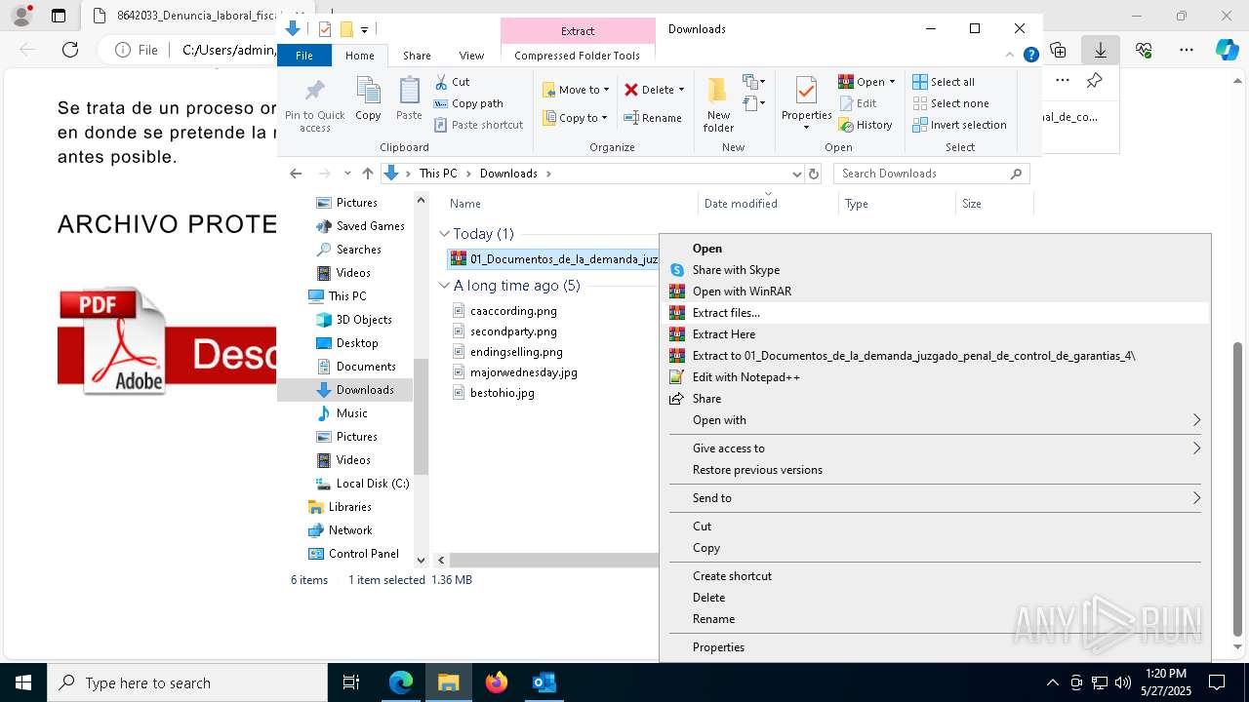Select Documents in navigation pane
This screenshot has width=1249, height=702.
[x=366, y=367]
